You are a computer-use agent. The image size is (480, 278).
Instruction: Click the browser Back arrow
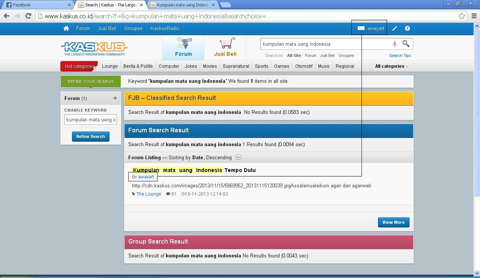6,16
